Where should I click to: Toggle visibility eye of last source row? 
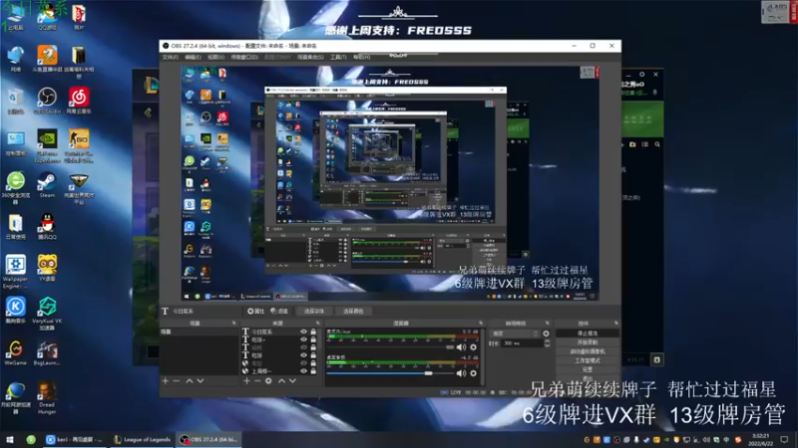point(304,370)
